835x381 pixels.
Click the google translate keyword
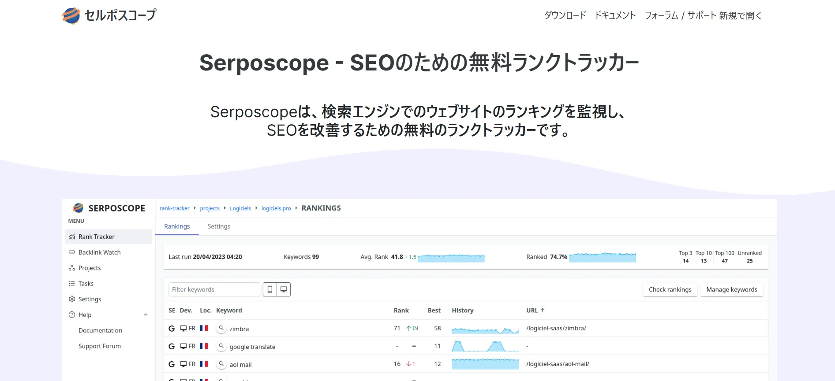(252, 347)
